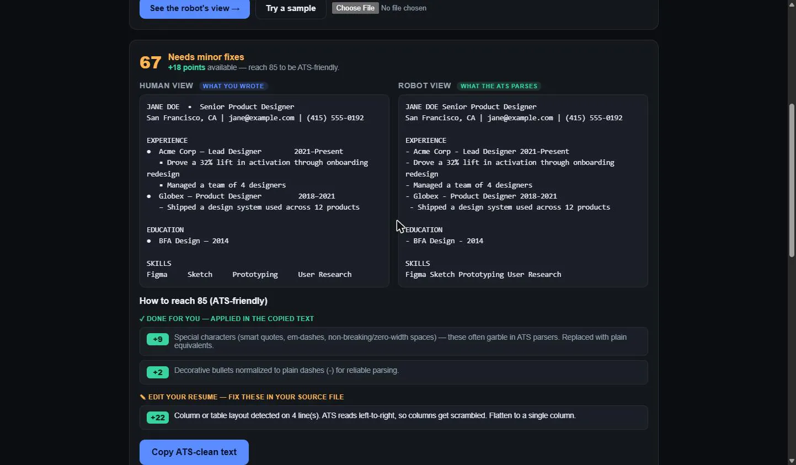Click human view contact line with jane@example.com
This screenshot has width=796, height=465.
point(255,117)
